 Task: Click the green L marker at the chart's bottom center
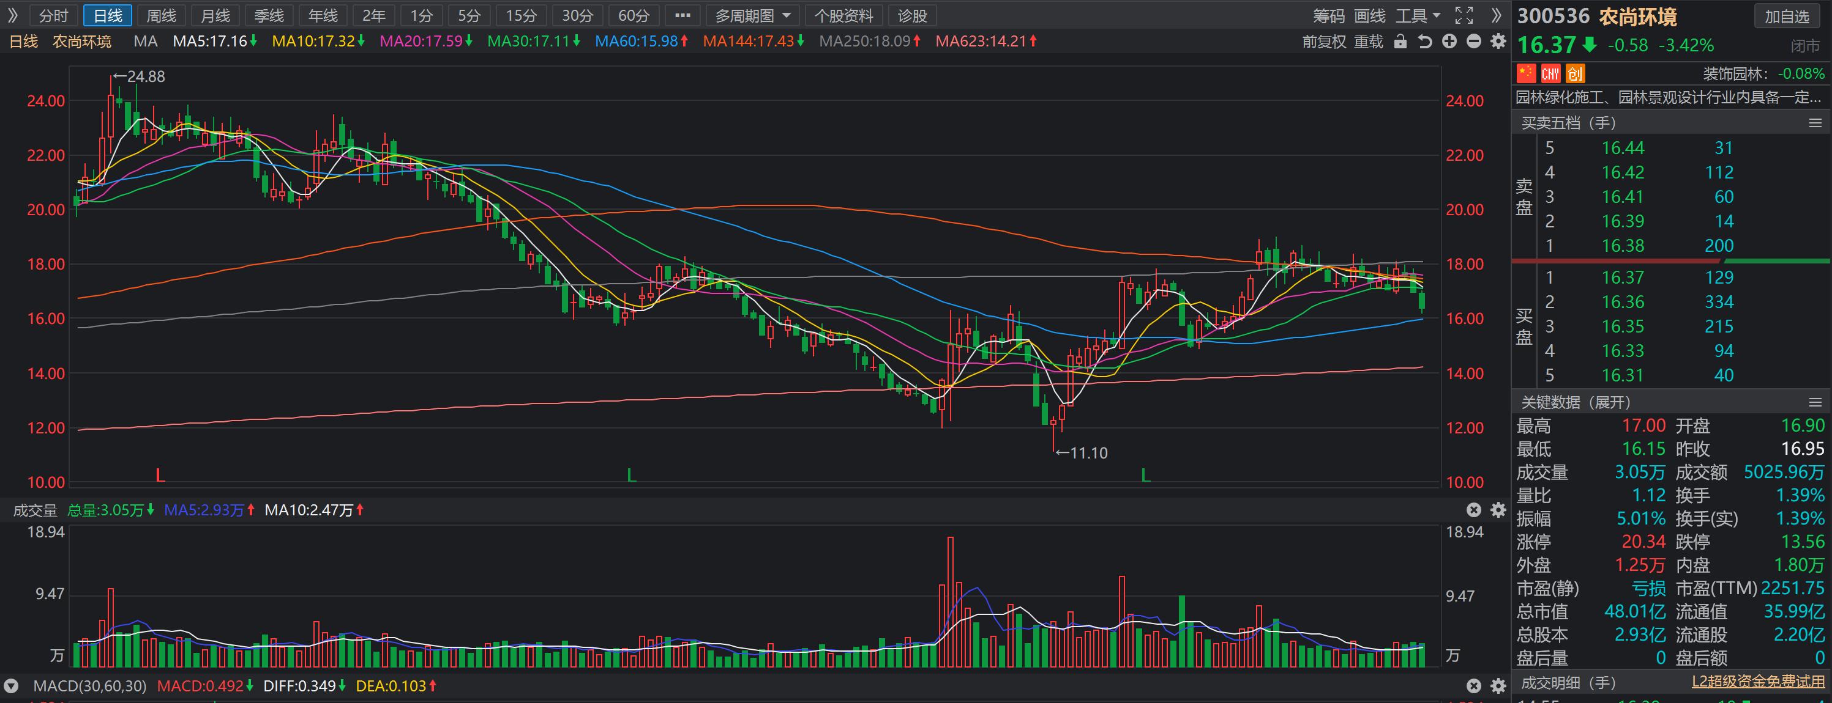coord(631,475)
